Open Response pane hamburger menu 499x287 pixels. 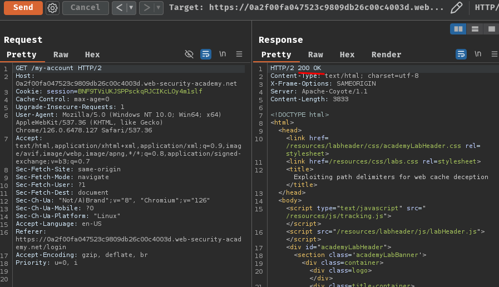(494, 54)
